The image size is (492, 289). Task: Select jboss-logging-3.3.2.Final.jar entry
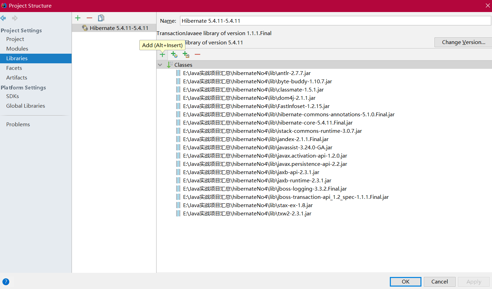[x=265, y=189]
